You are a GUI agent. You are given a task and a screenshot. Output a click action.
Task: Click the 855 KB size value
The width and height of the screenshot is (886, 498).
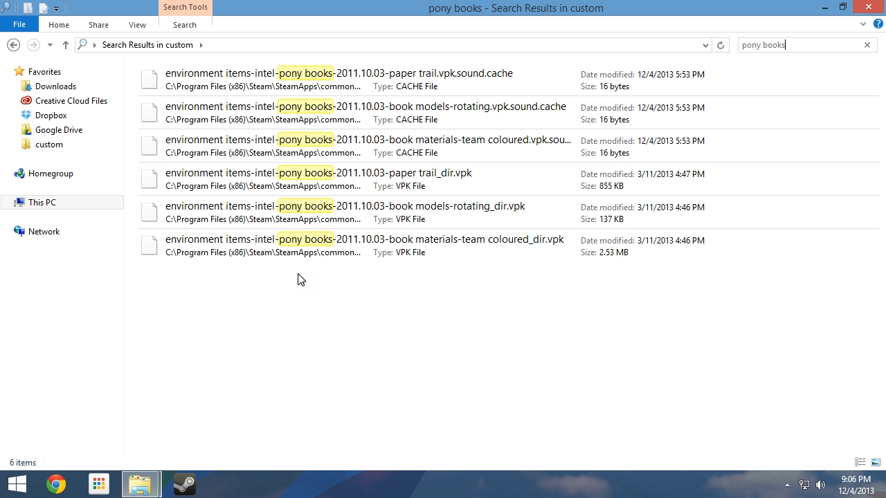[611, 186]
